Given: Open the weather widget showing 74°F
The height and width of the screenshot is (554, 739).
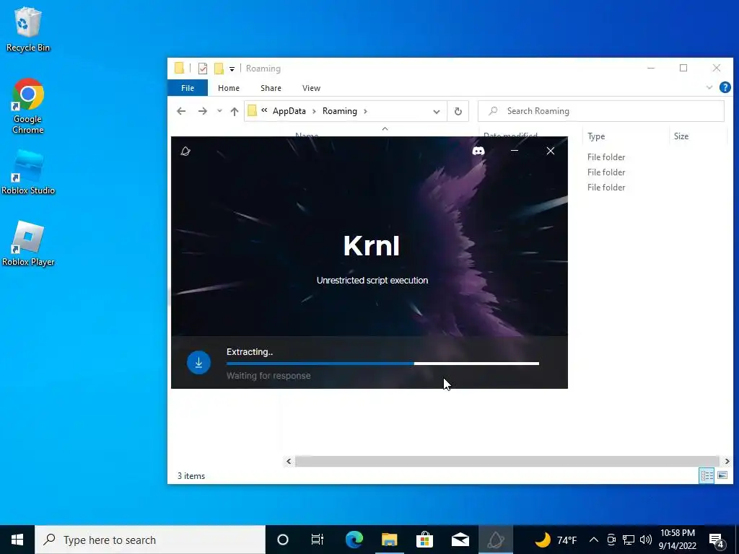Looking at the screenshot, I should [556, 540].
